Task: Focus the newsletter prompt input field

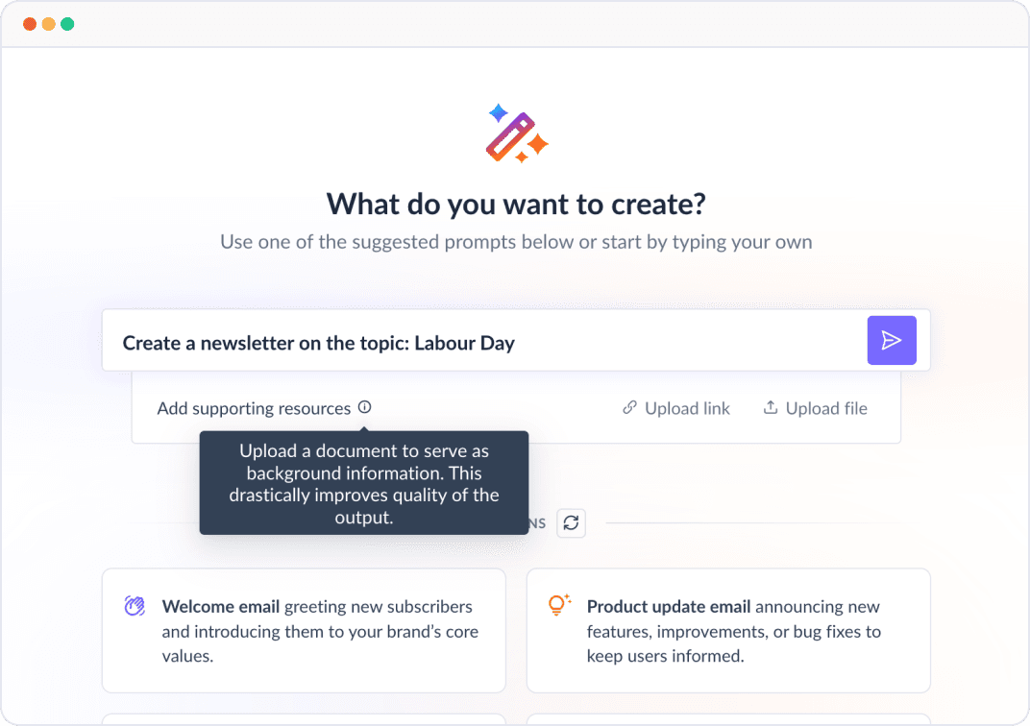Action: click(480, 343)
